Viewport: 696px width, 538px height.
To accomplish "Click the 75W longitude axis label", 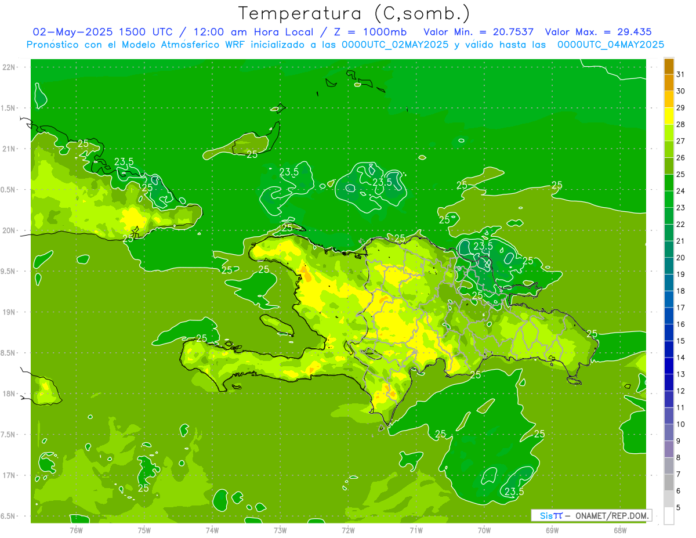I will point(144,530).
